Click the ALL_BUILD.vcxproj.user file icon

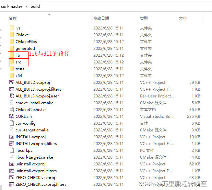point(12,96)
